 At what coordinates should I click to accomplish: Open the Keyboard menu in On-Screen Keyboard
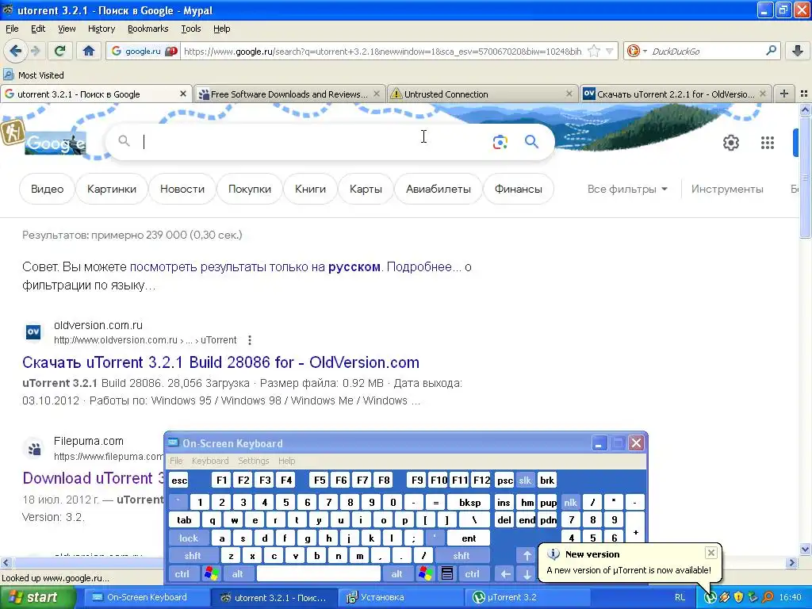click(209, 461)
